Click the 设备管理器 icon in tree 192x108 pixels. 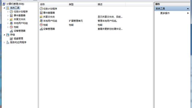(11, 31)
